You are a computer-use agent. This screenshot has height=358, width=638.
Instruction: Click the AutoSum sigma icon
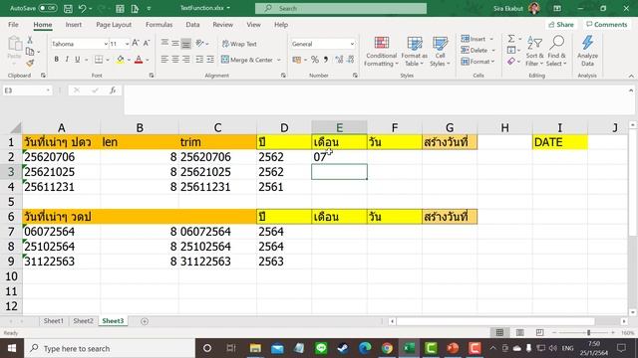coord(511,39)
